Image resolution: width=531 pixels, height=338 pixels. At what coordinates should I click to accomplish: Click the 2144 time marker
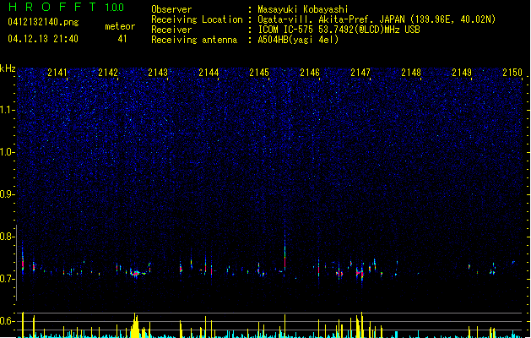click(x=209, y=73)
